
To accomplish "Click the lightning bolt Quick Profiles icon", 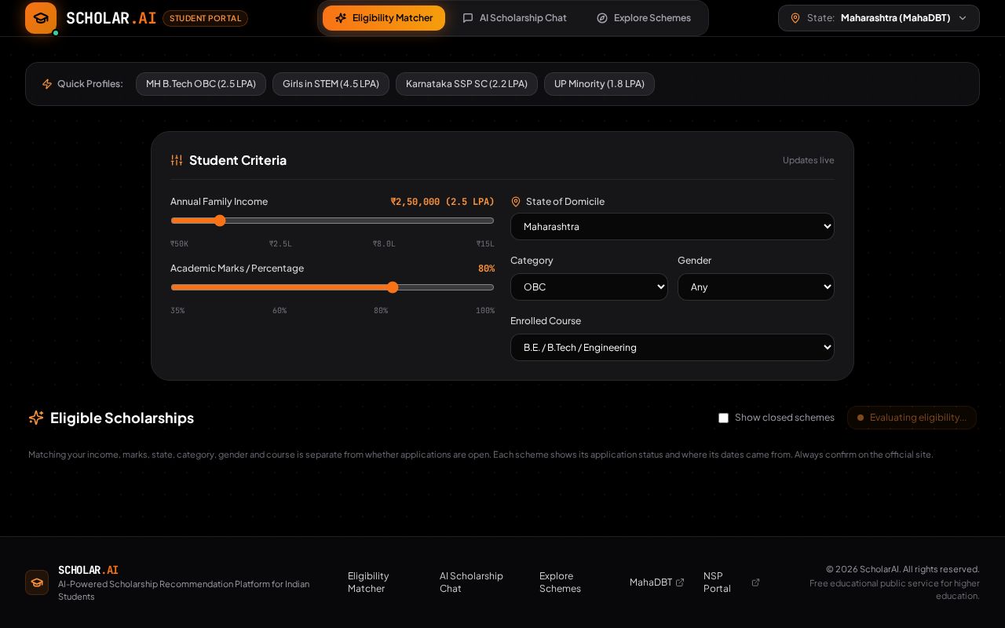I will point(47,84).
